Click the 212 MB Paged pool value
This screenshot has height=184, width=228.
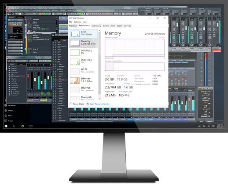tap(110, 95)
